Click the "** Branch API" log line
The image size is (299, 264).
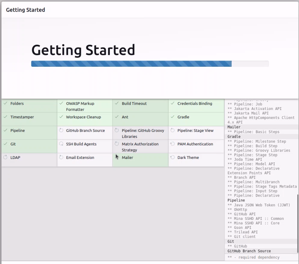click(241, 177)
